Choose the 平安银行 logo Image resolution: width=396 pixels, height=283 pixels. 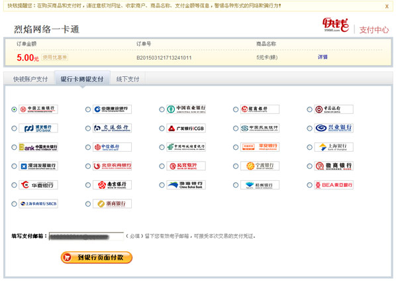click(260, 147)
